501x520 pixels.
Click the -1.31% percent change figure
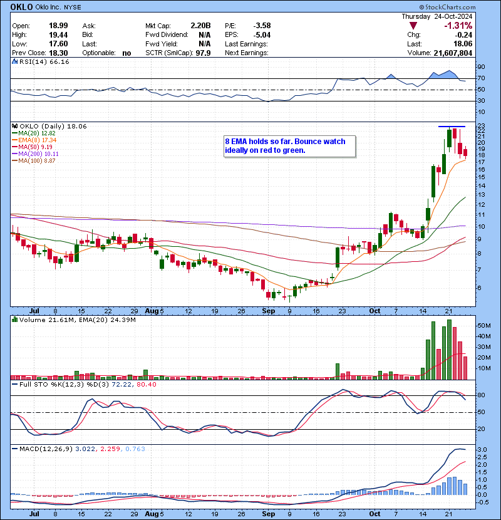458,26
